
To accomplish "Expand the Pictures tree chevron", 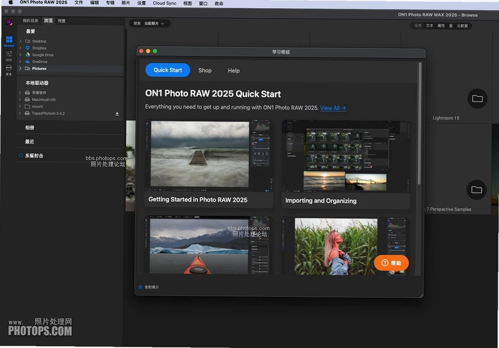I will pos(21,69).
